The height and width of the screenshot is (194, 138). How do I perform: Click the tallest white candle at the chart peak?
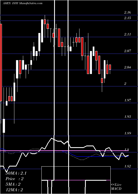point(42,31)
